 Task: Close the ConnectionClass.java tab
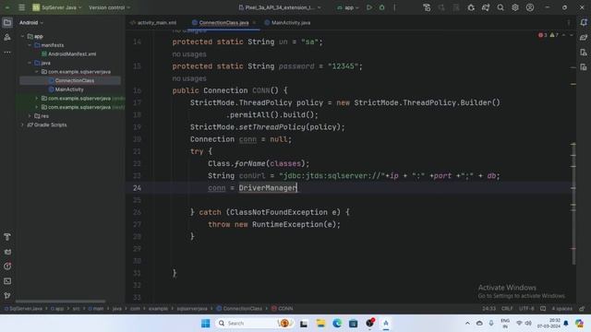255,22
